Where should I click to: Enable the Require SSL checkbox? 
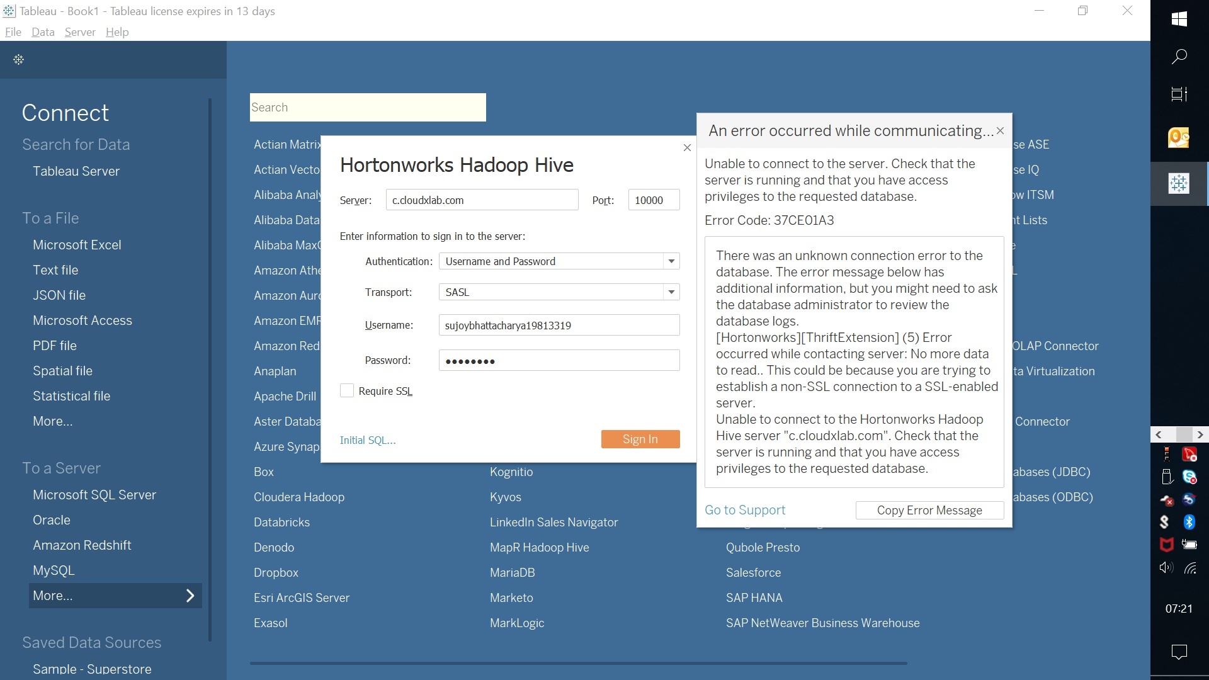(x=347, y=391)
